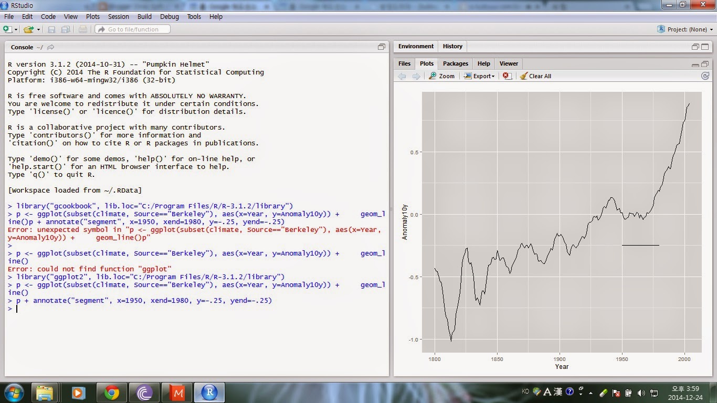This screenshot has height=403, width=717.
Task: Click the New File icon in toolbar
Action: [7, 29]
